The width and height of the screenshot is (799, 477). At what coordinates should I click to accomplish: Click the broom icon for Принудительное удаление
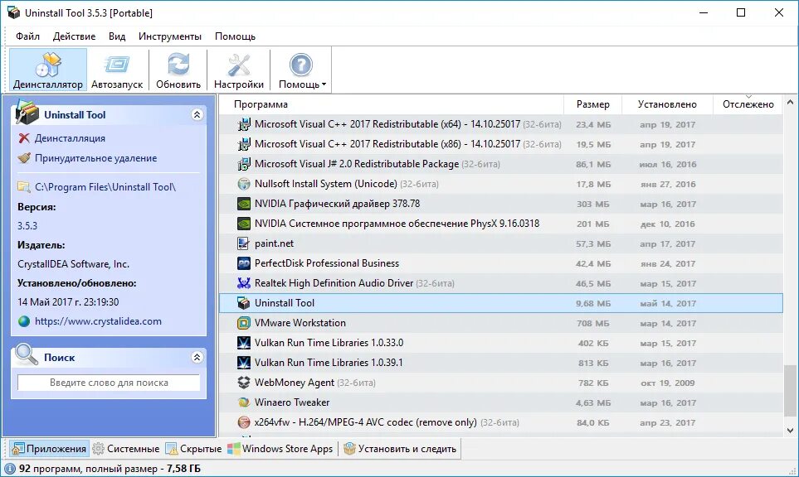(24, 158)
